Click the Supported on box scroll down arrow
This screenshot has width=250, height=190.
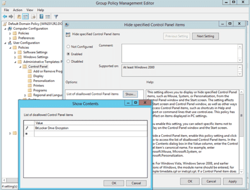[240, 74]
